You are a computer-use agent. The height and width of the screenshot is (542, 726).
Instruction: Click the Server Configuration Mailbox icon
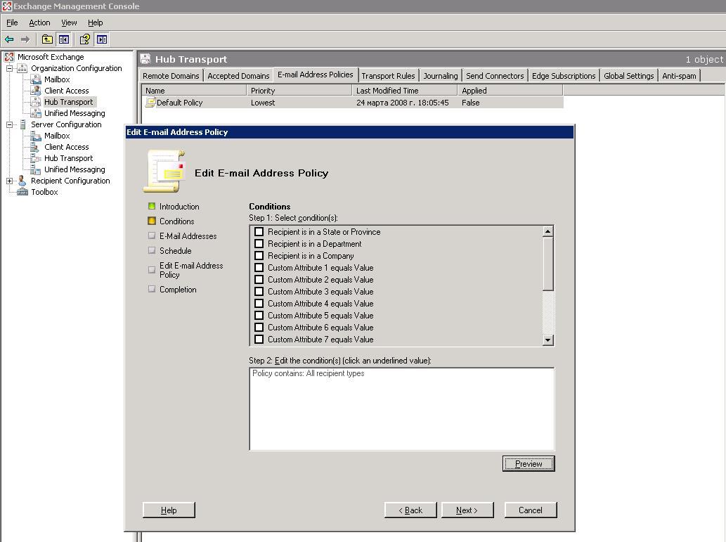point(36,136)
